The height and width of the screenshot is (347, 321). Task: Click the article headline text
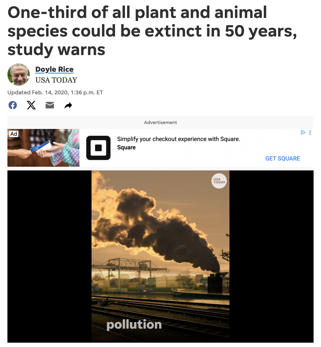point(152,31)
